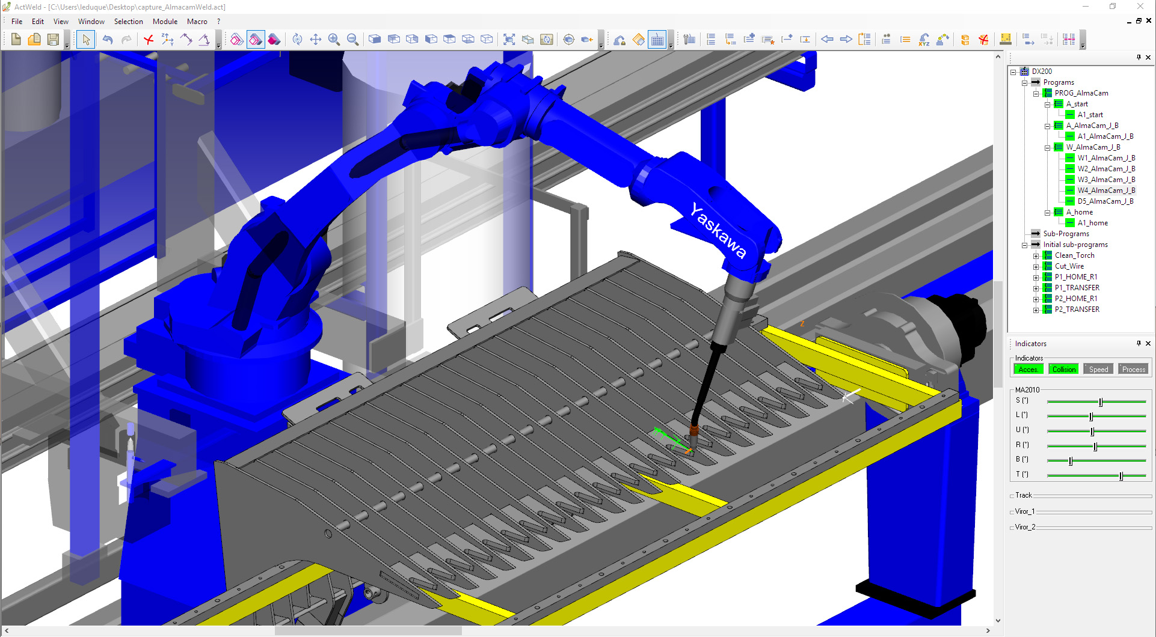The width and height of the screenshot is (1156, 637).
Task: Click the blue left arrow icon
Action: pos(827,40)
